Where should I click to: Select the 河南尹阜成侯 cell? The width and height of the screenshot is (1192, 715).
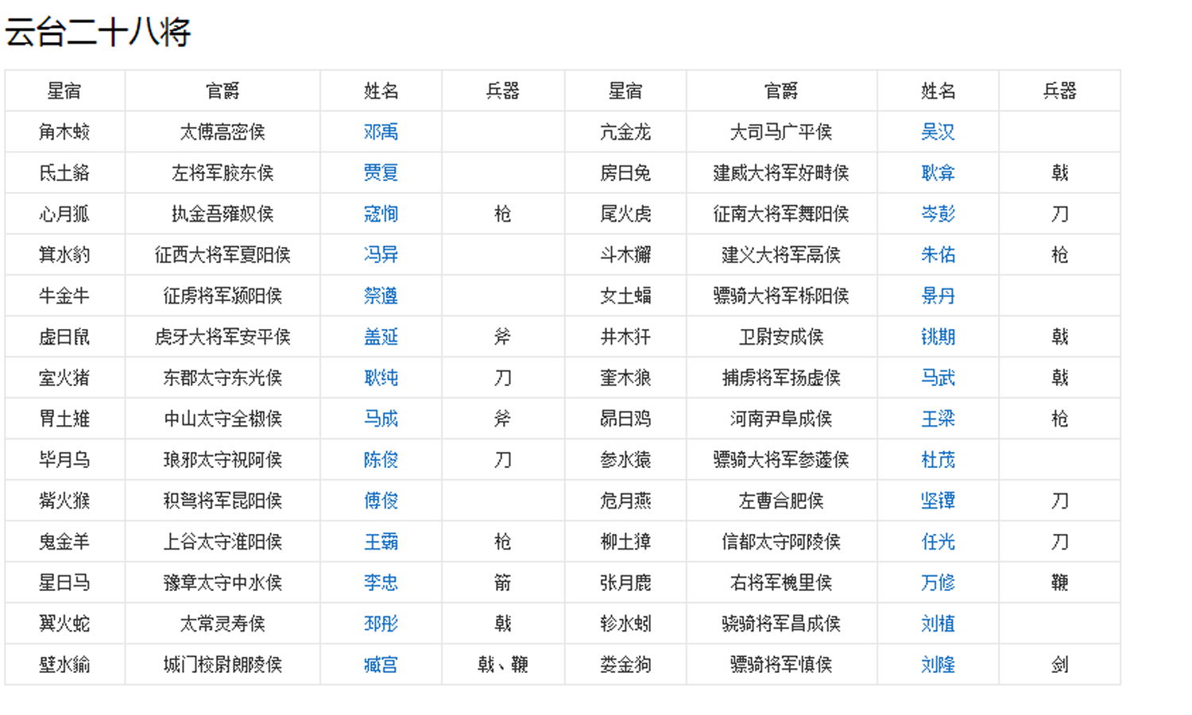pos(781,419)
